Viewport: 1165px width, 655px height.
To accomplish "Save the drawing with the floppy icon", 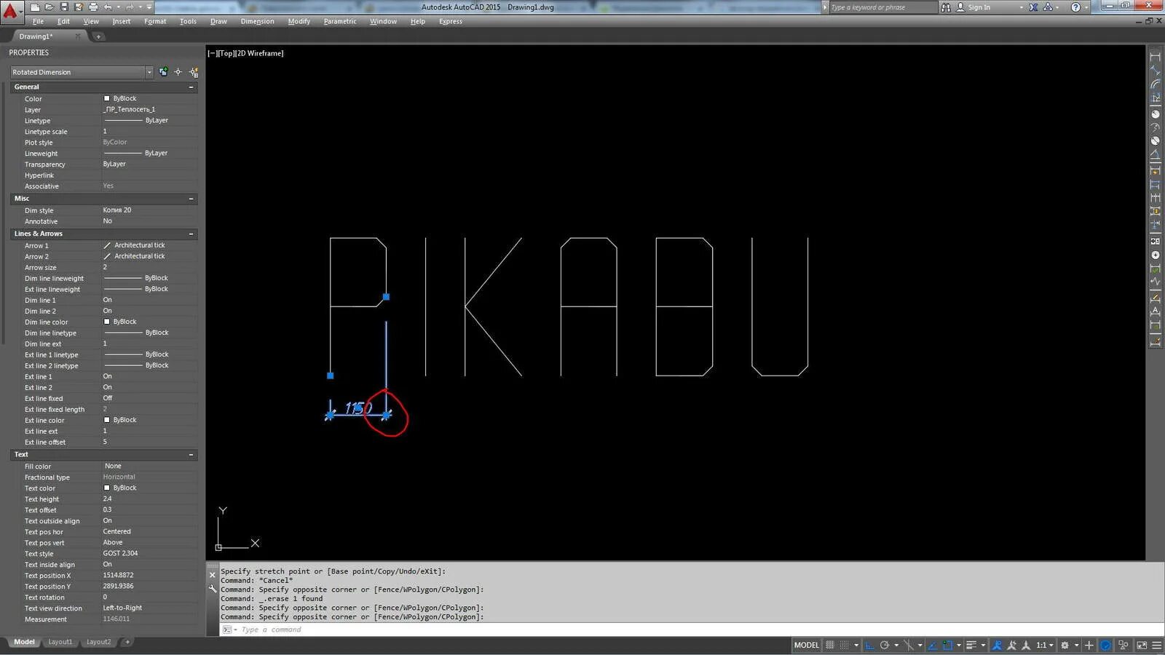I will pyautogui.click(x=64, y=7).
